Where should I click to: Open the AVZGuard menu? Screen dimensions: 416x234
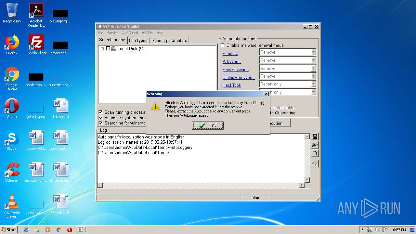click(x=130, y=33)
